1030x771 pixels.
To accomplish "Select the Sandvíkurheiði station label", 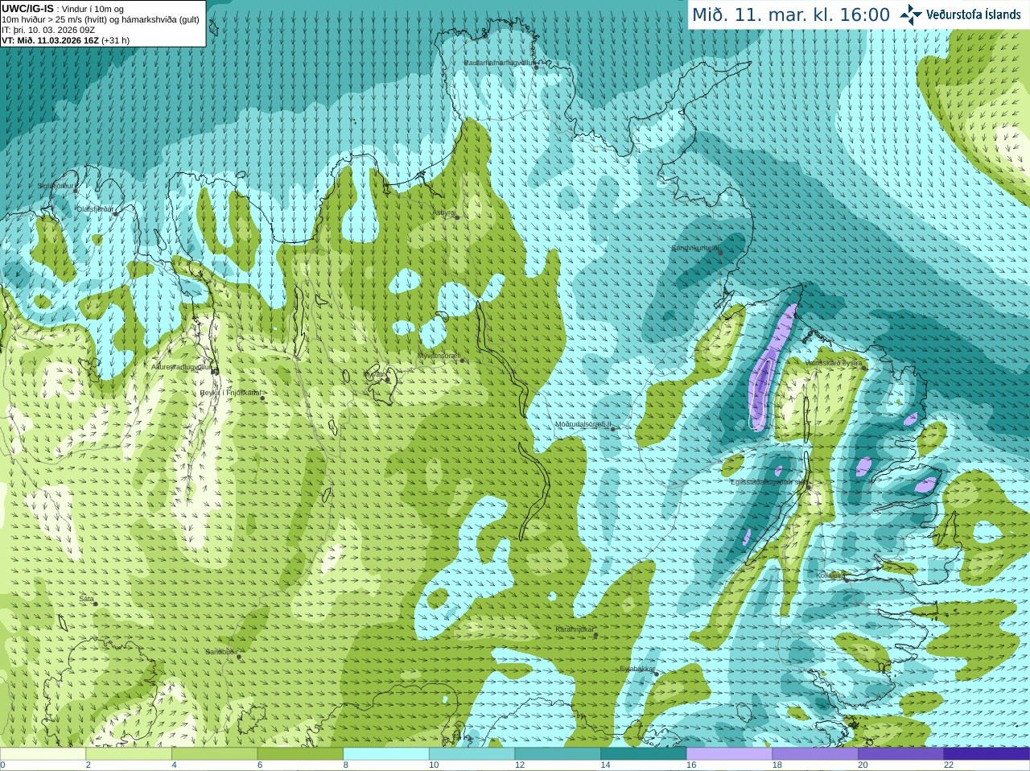I will click(695, 248).
